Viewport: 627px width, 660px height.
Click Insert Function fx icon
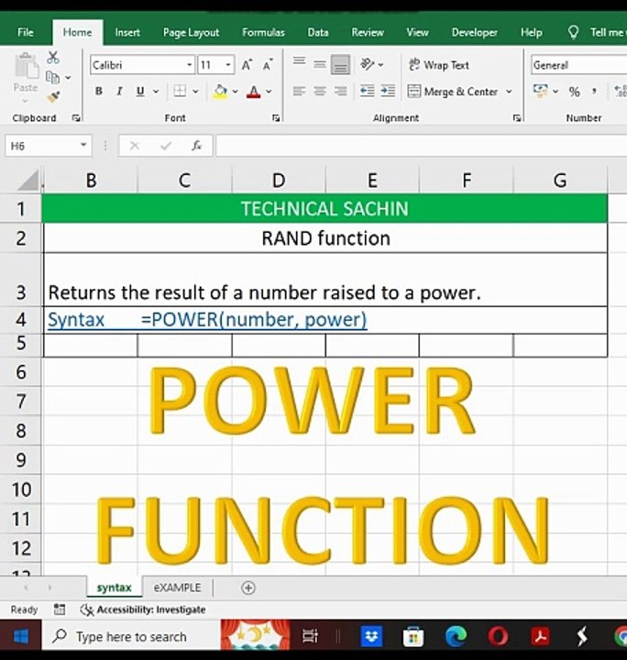(x=196, y=146)
